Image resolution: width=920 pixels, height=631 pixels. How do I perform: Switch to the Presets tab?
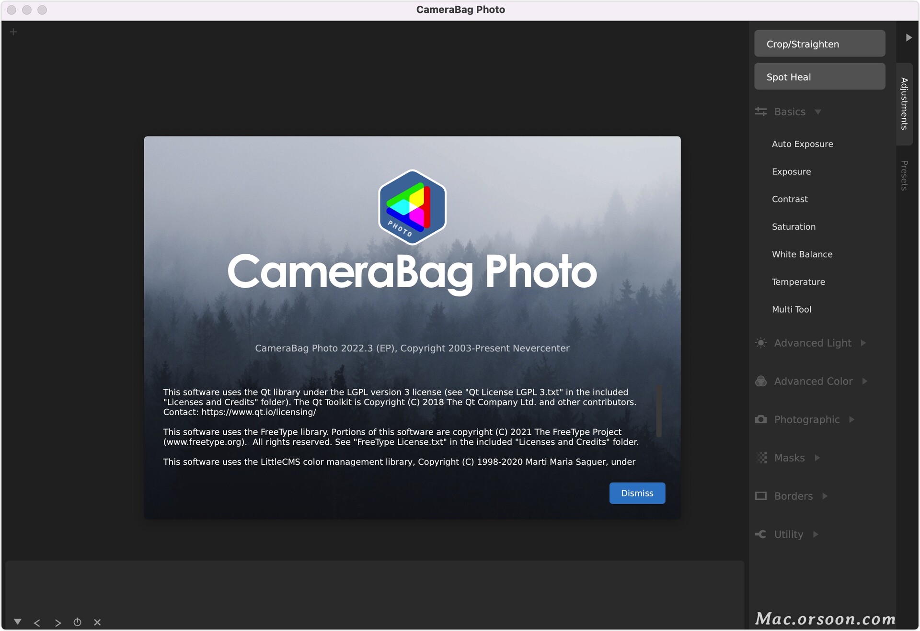904,175
